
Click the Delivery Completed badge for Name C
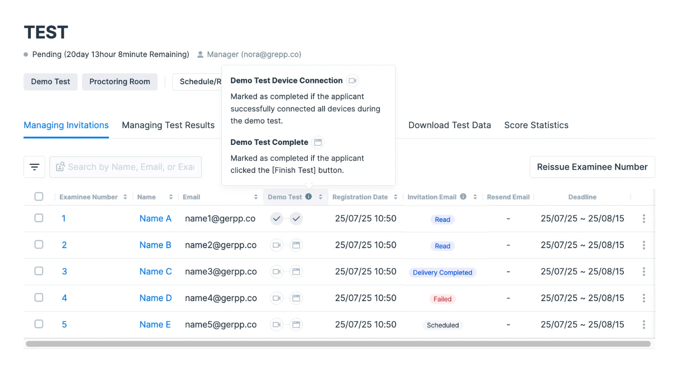(443, 273)
